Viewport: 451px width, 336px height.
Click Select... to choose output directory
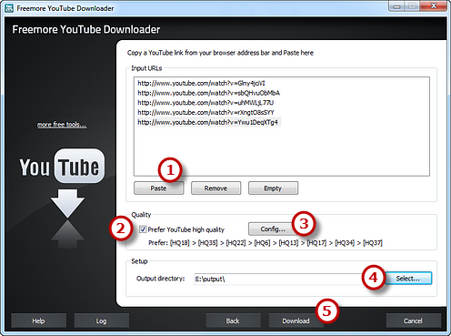408,279
